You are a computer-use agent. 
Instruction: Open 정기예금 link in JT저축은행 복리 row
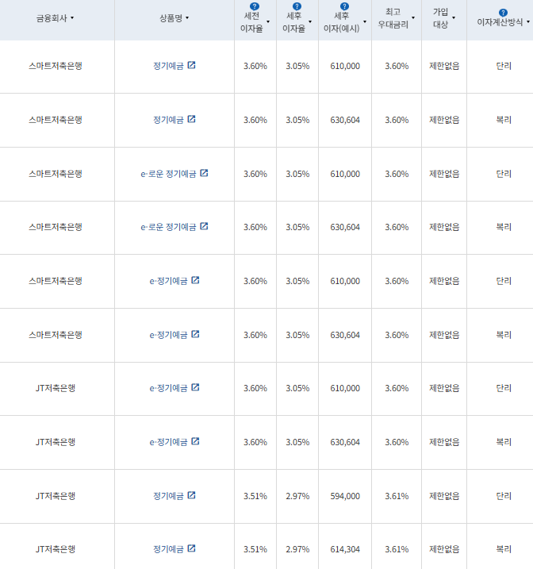(168, 549)
